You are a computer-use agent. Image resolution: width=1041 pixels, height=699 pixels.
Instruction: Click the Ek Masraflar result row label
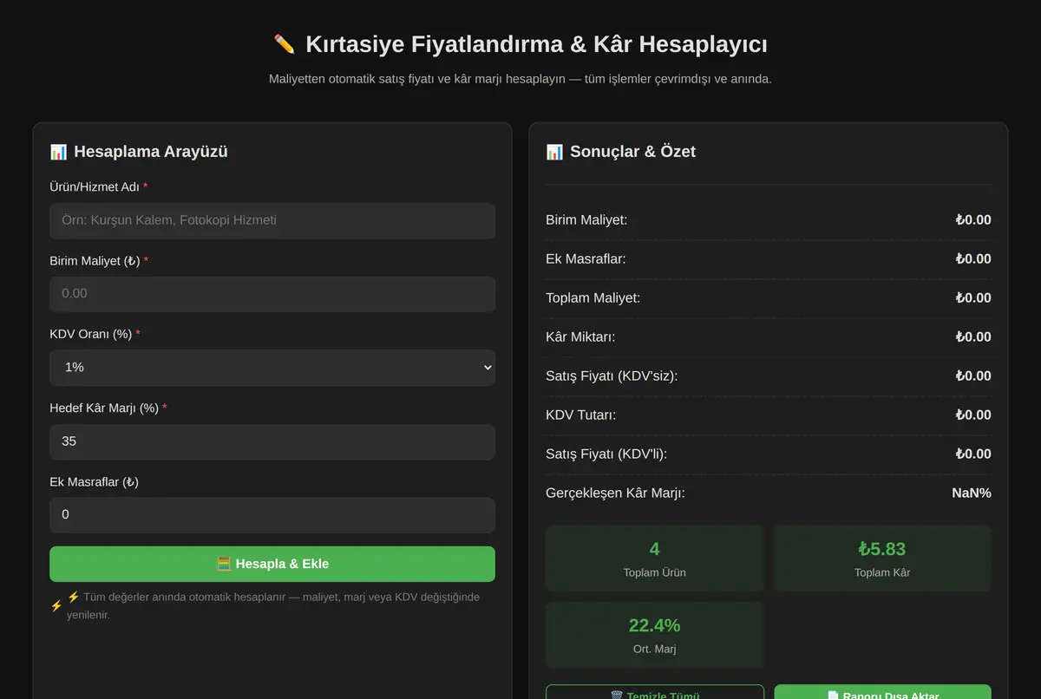click(x=586, y=259)
